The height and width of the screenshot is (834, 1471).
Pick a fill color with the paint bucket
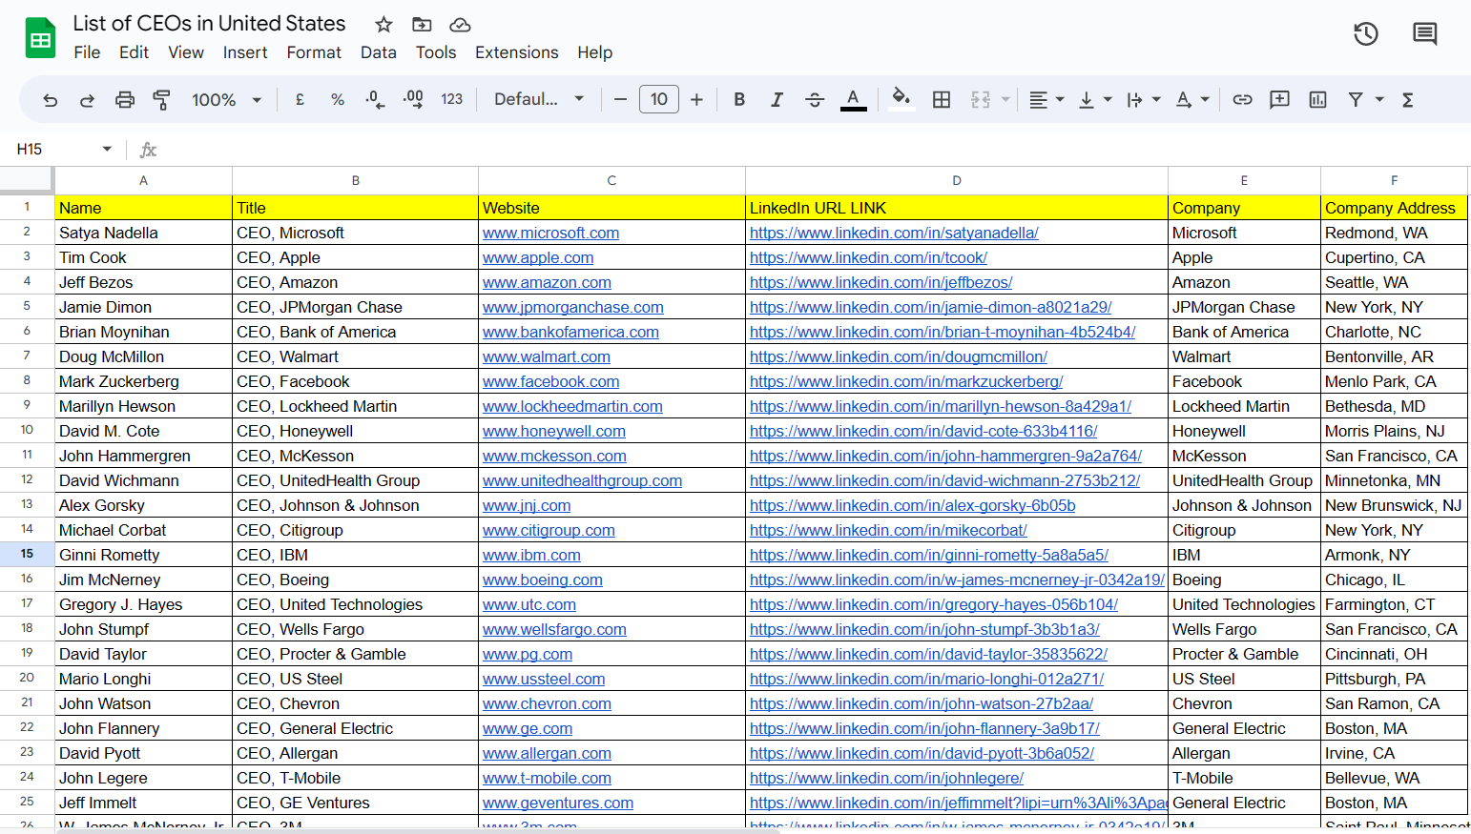[901, 99]
